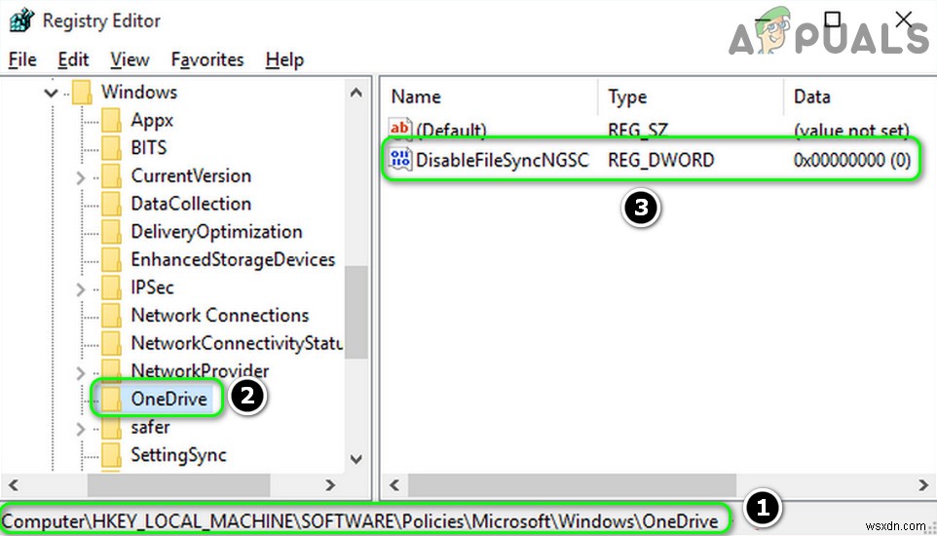
Task: Click tree pane vertical scrollbar thumb
Action: [356, 312]
